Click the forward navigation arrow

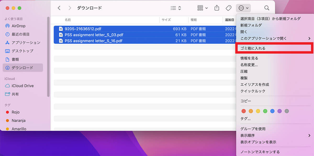70,8
